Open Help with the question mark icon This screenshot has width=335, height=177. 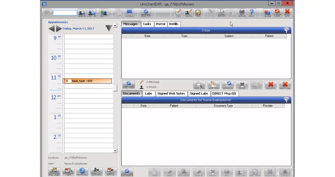(251, 13)
